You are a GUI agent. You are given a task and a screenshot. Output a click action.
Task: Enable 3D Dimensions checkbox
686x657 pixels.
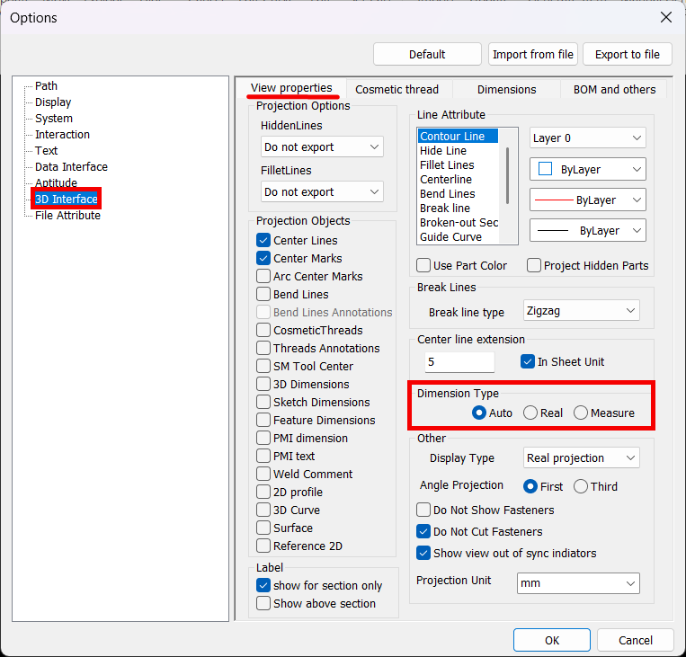(x=263, y=384)
